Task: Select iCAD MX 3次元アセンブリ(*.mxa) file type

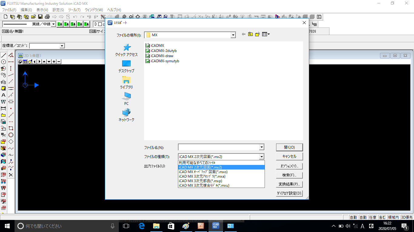Action: [221, 176]
